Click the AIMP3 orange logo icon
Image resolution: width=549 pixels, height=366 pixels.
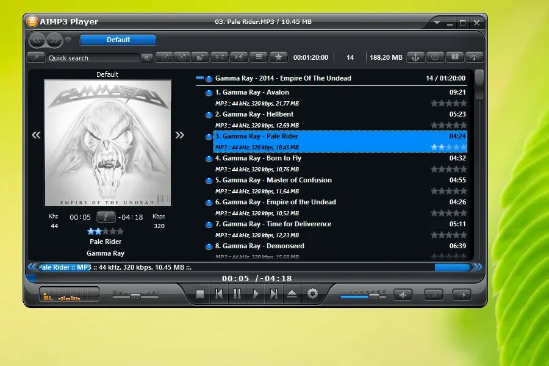32,21
